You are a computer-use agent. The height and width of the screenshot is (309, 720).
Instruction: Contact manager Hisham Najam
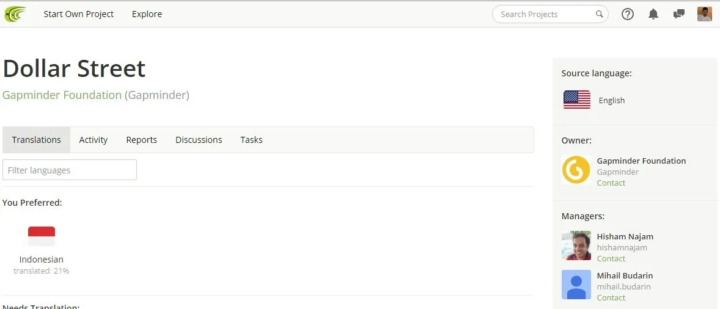(611, 258)
